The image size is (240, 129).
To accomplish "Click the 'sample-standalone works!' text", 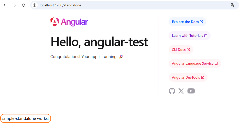I will coord(25,119).
